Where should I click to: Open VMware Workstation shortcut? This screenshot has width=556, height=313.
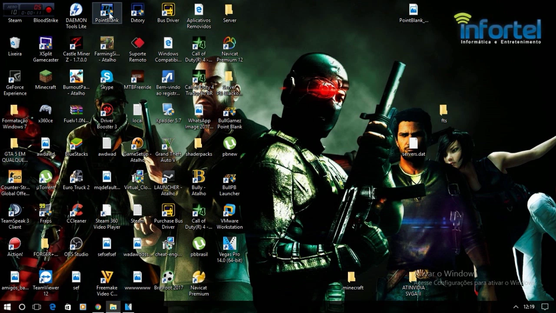click(x=229, y=217)
